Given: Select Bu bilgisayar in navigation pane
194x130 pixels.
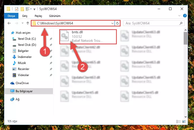Looking at the screenshot, I should click(29, 91).
